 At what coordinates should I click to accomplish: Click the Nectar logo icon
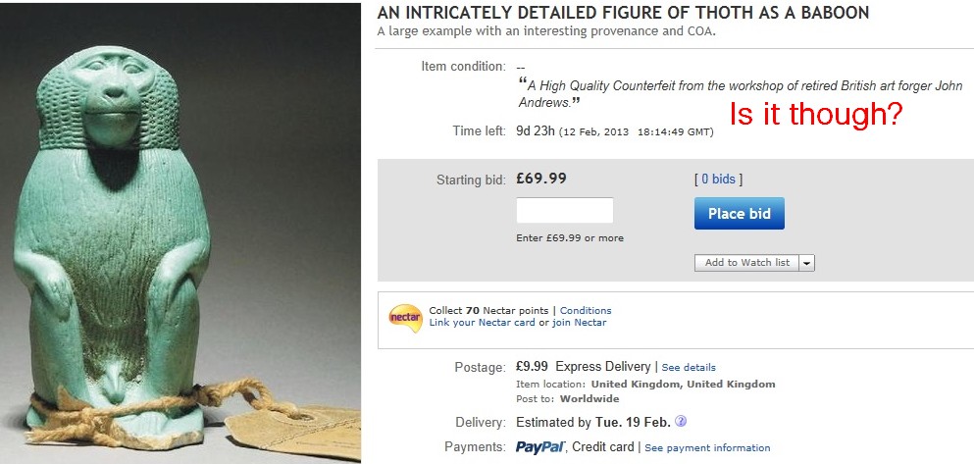tap(405, 317)
